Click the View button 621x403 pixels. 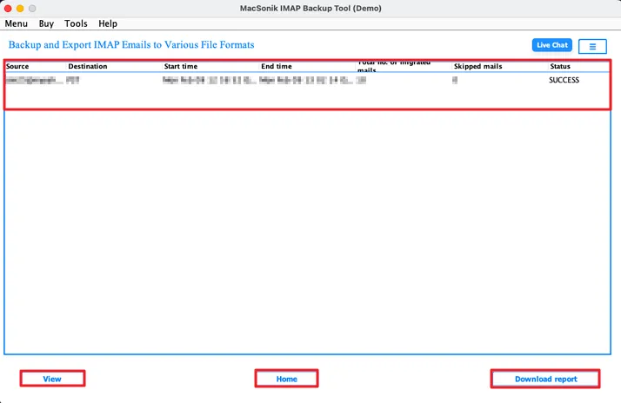[x=52, y=379]
